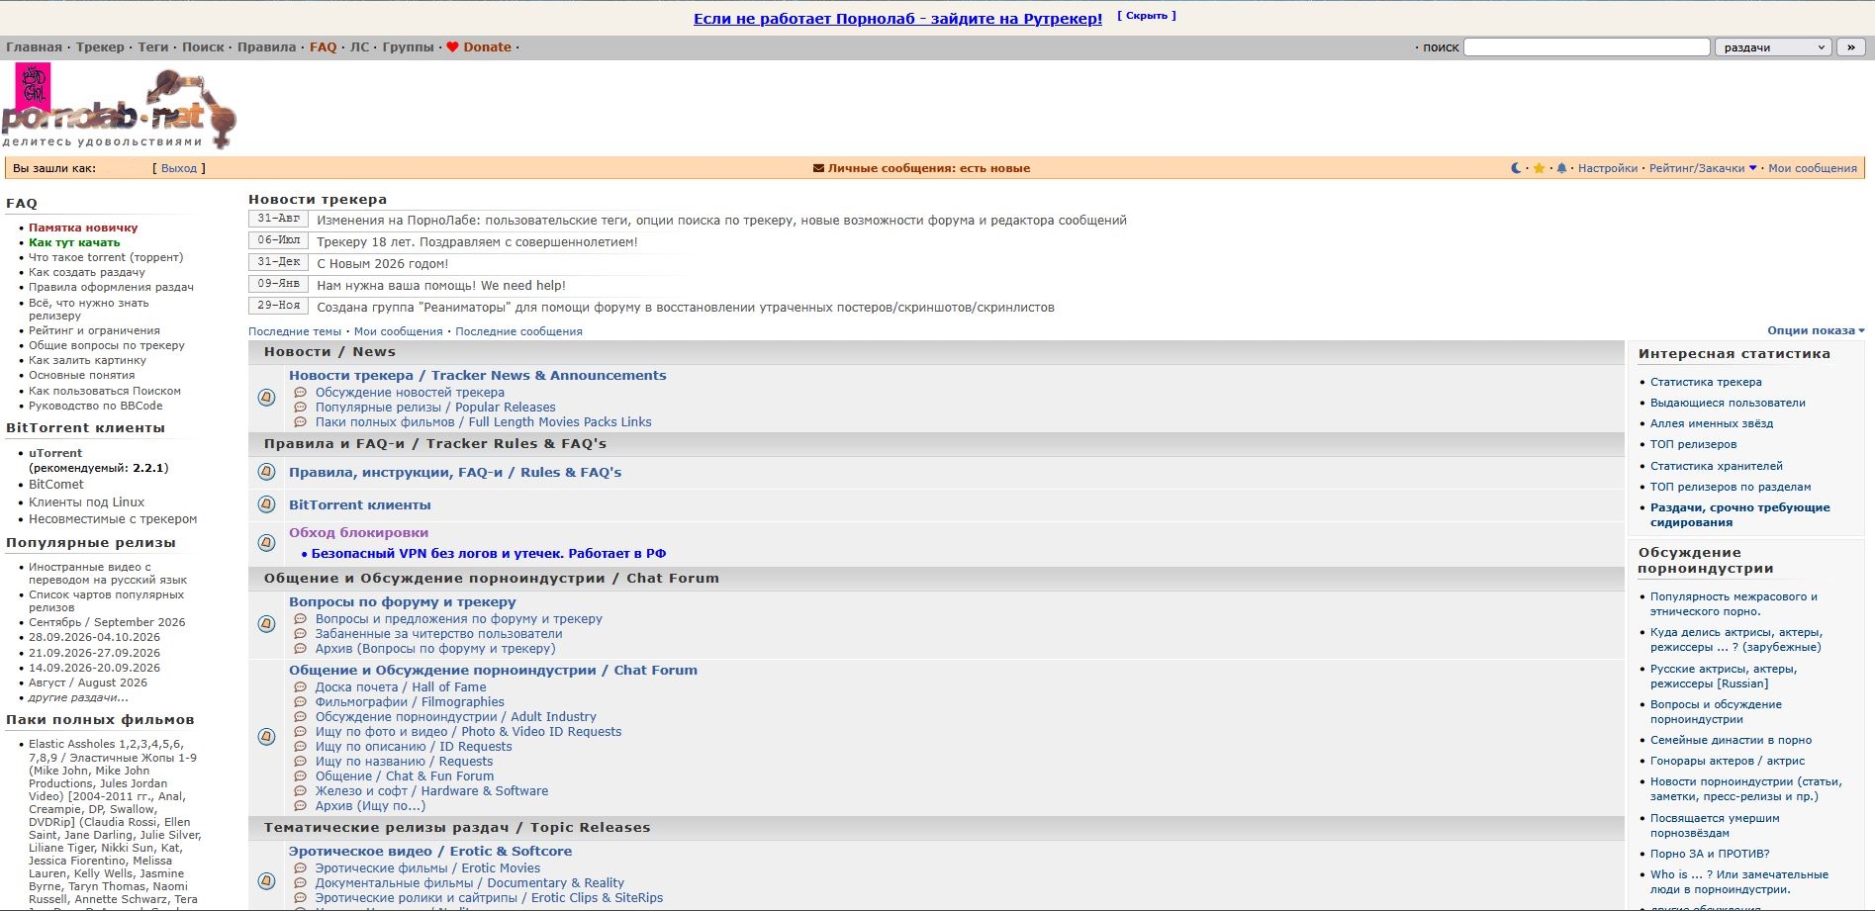
Task: Open Главная in the top menu
Action: point(34,46)
